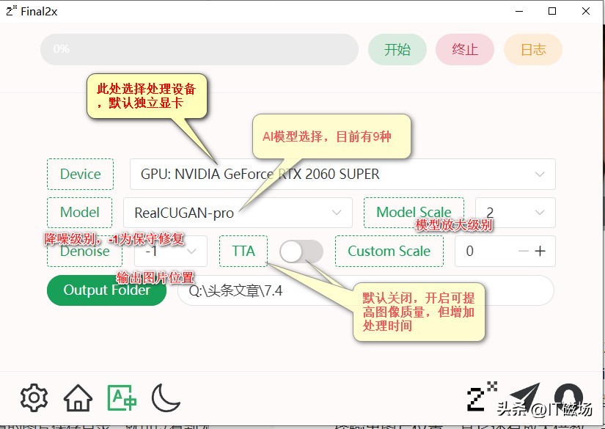
Task: Click the paper plane share icon
Action: pyautogui.click(x=527, y=396)
